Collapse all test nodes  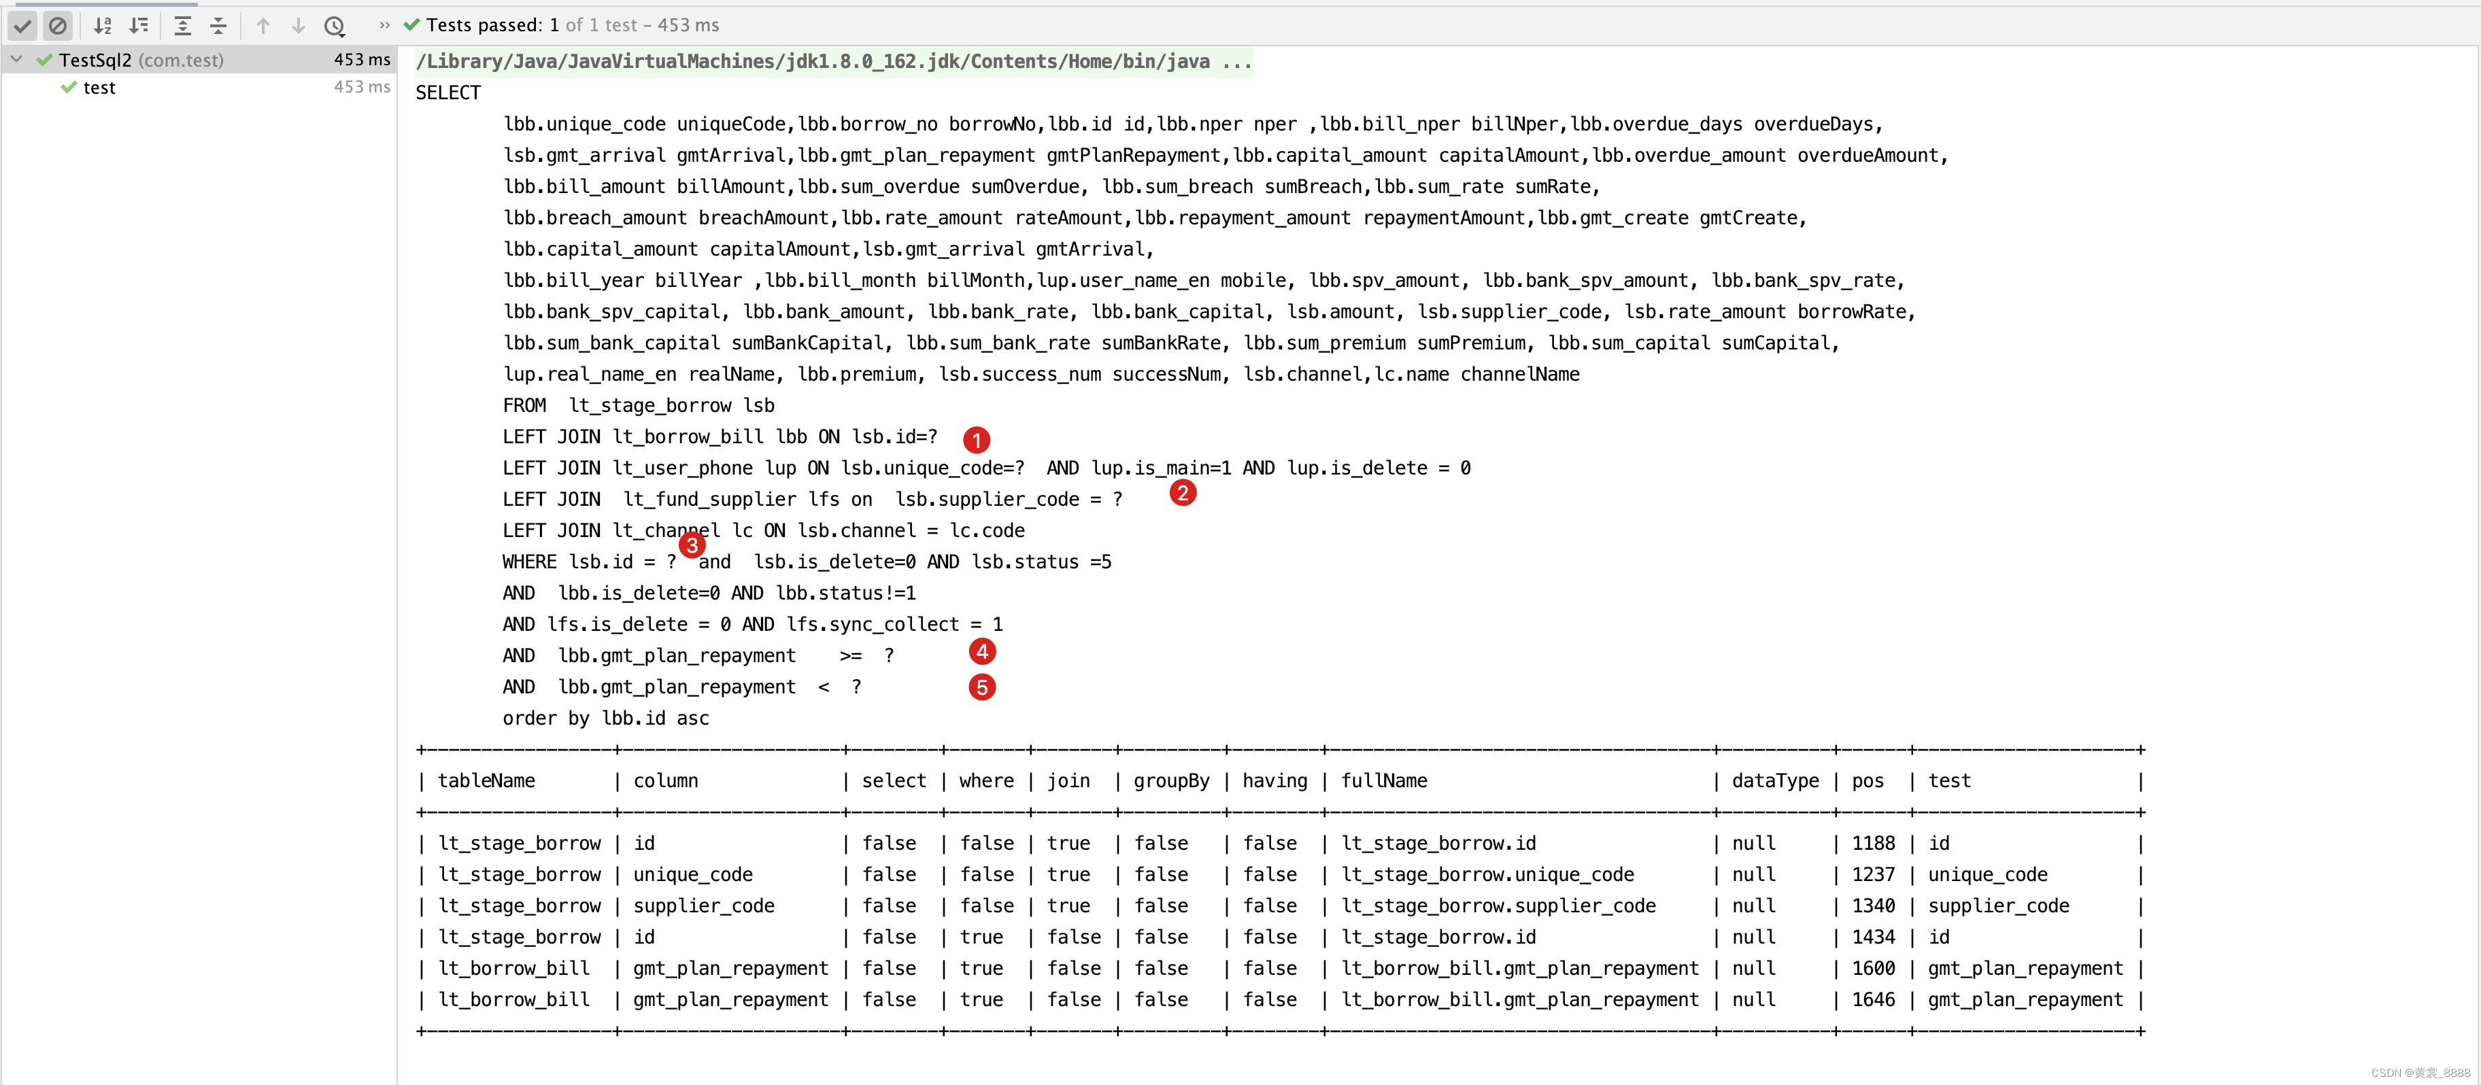click(218, 26)
